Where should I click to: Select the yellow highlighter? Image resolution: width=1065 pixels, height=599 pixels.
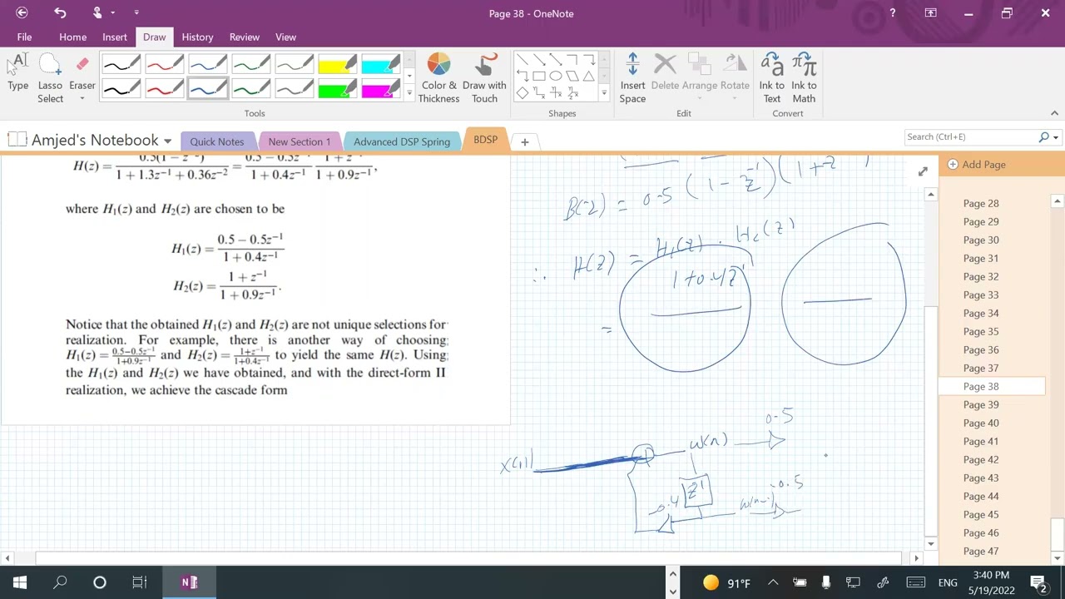tap(338, 64)
